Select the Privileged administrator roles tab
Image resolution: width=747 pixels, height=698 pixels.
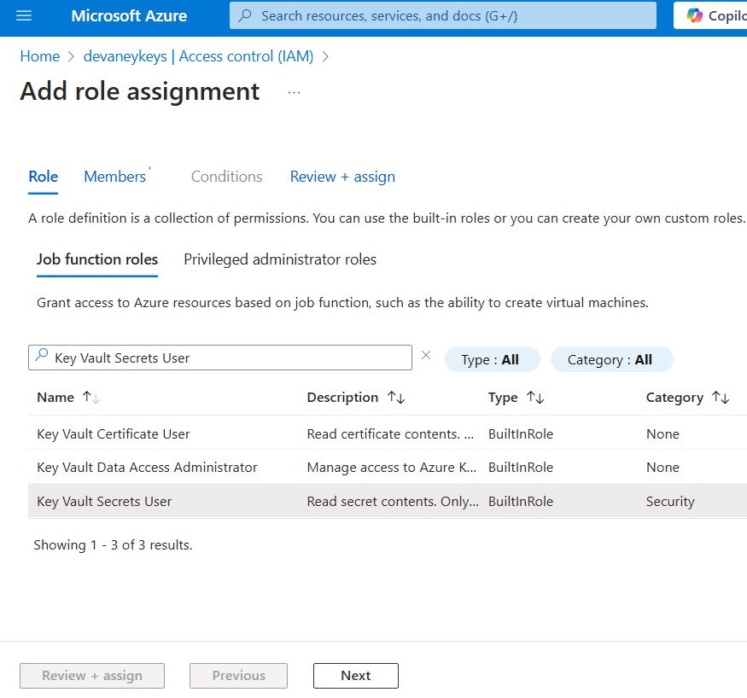pos(280,259)
